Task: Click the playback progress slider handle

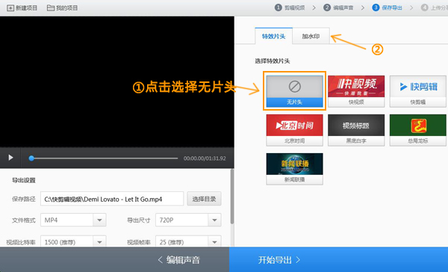Action: (x=31, y=158)
